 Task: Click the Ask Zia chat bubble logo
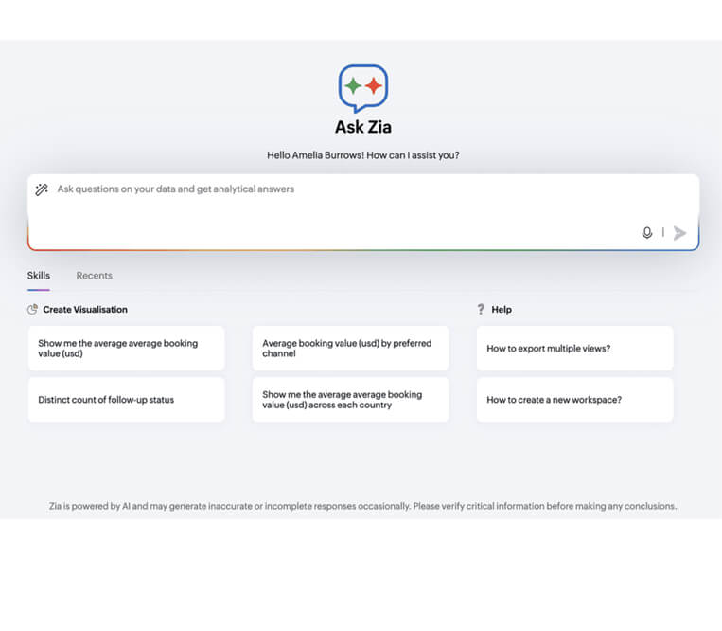click(362, 88)
